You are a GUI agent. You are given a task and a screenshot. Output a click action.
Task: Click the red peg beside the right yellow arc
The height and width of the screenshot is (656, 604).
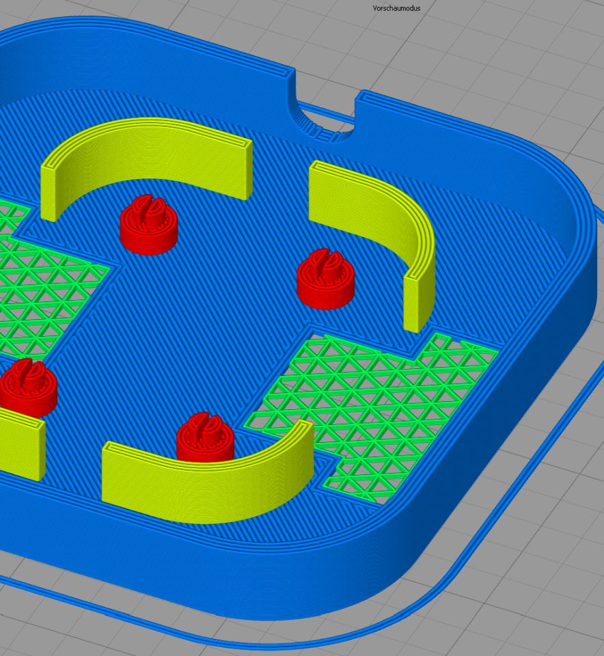click(x=326, y=279)
